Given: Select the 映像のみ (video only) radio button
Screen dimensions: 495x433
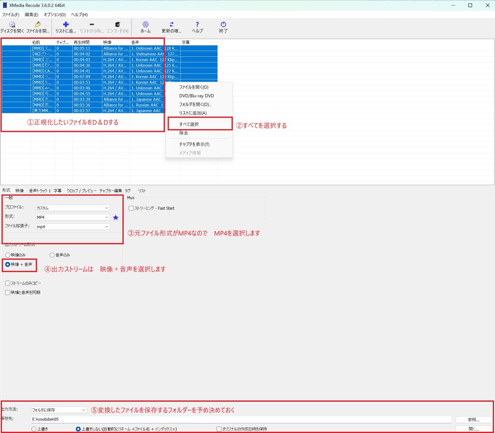Looking at the screenshot, I should point(8,255).
